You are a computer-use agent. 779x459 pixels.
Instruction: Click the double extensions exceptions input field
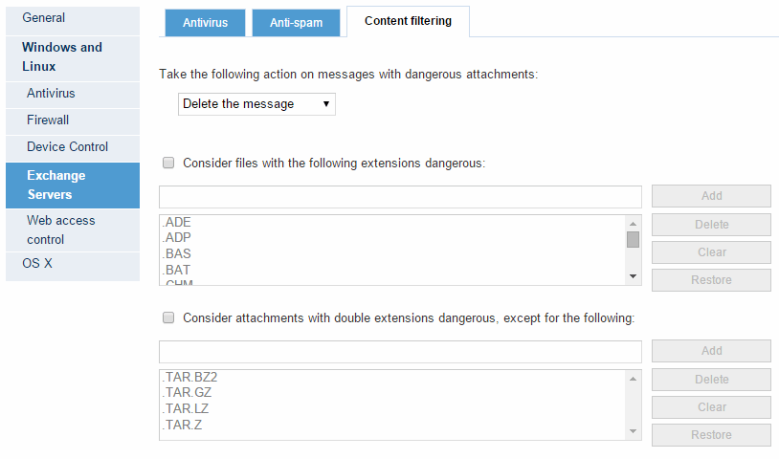400,351
